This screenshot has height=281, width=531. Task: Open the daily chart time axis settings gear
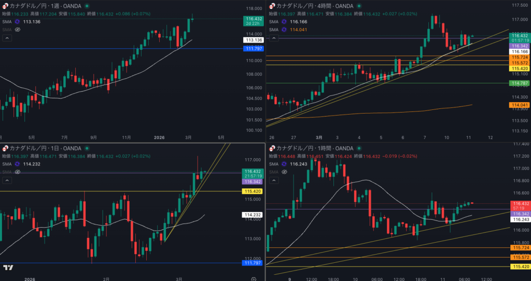253,278
